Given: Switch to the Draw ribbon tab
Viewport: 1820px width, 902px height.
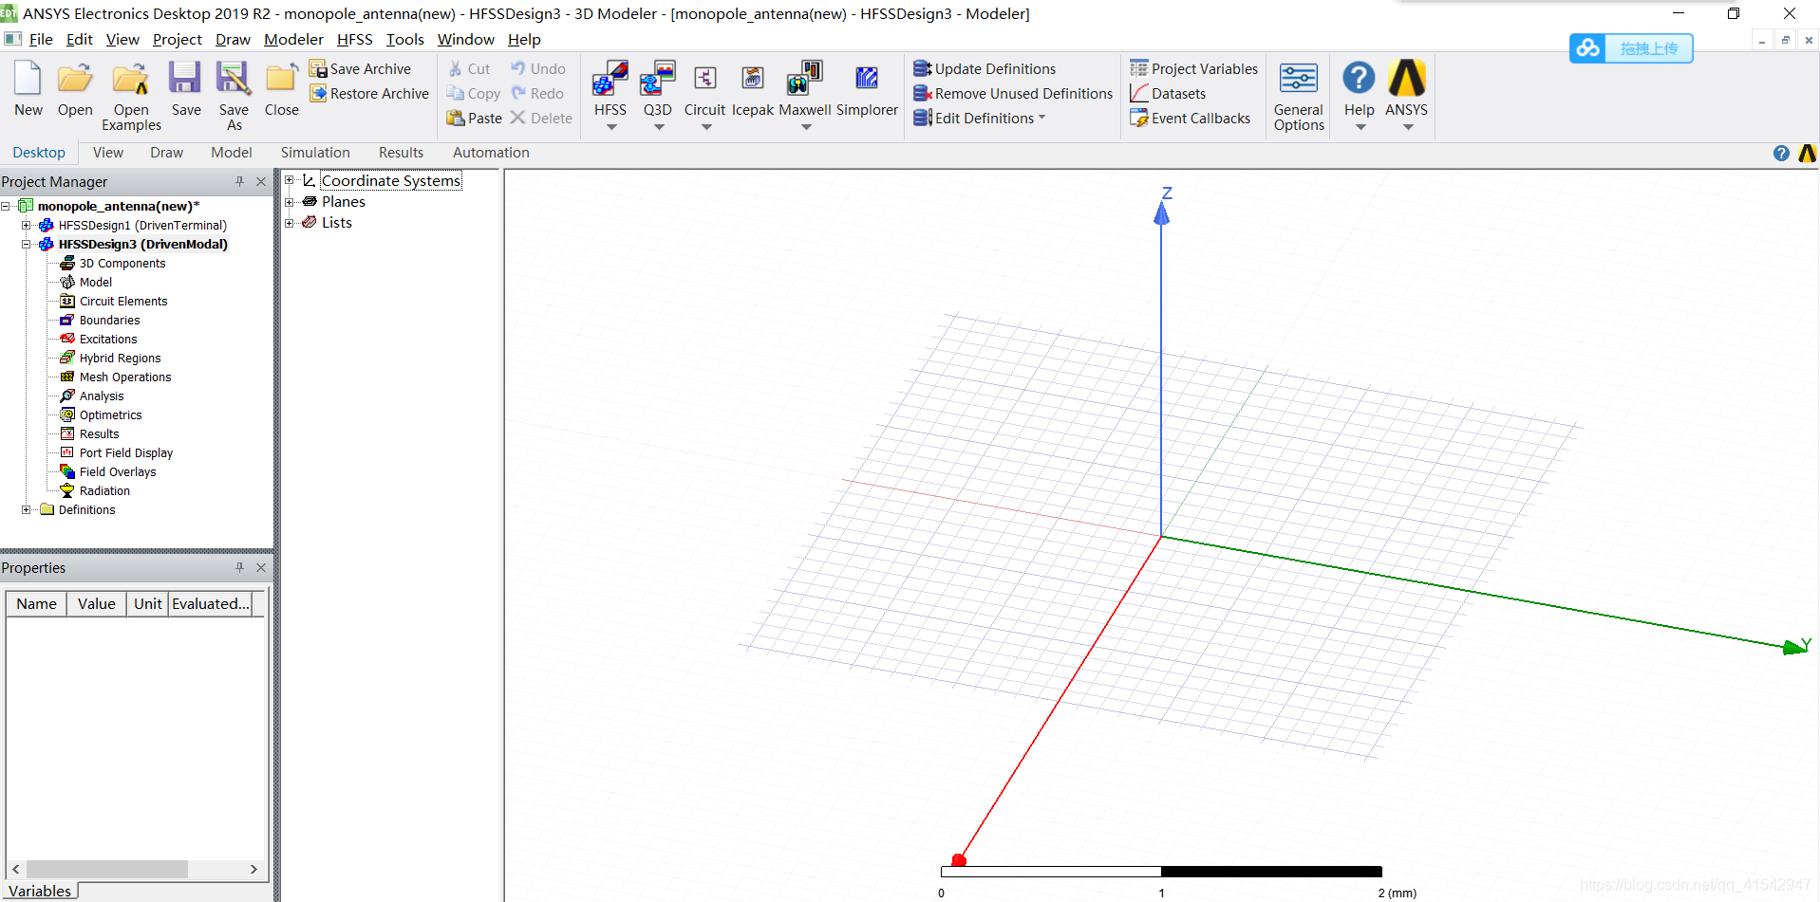Looking at the screenshot, I should tap(166, 153).
